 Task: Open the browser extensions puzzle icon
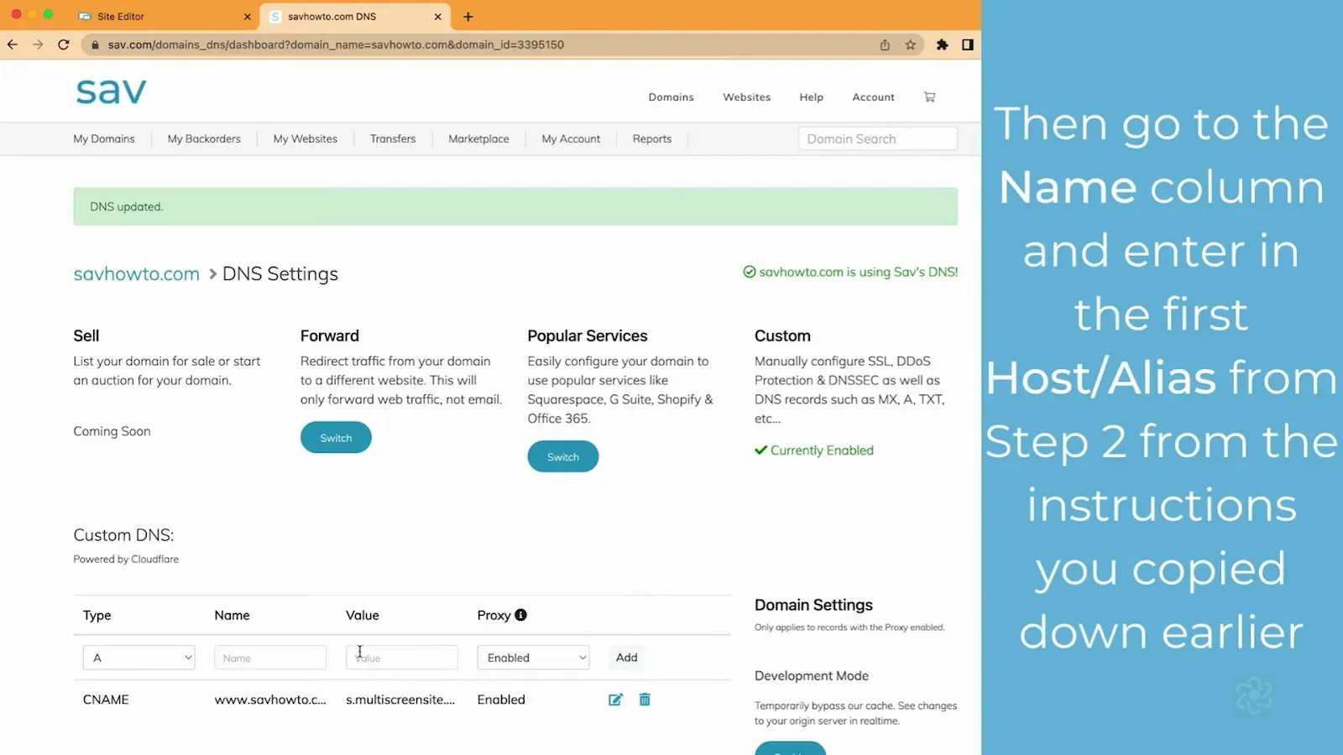943,44
